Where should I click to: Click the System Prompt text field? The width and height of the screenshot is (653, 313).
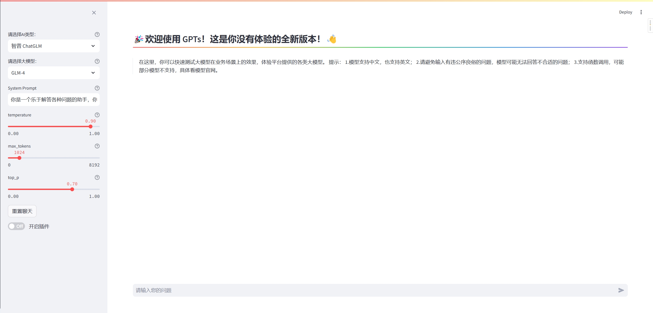pos(54,100)
